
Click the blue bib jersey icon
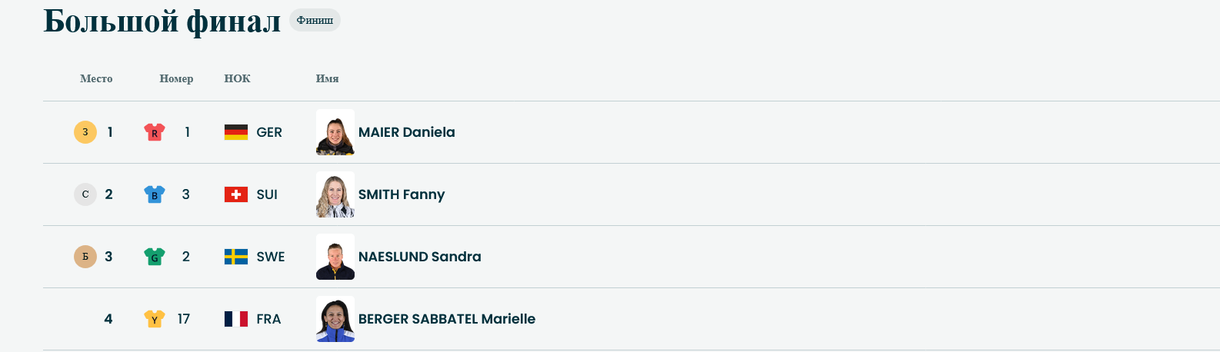coord(155,194)
